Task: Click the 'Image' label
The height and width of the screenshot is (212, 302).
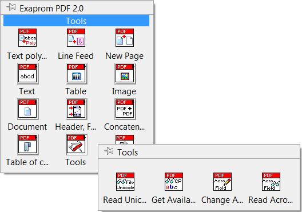Action: (x=124, y=91)
